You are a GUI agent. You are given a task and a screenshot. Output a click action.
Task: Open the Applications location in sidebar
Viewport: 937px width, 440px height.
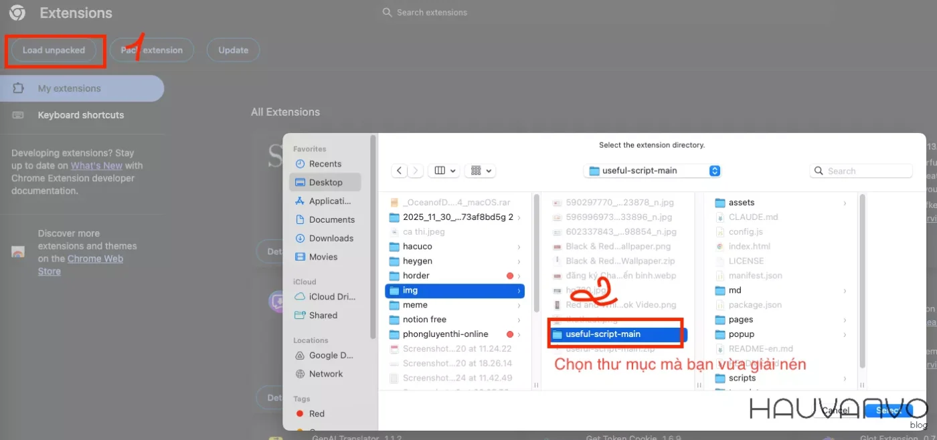[325, 201]
